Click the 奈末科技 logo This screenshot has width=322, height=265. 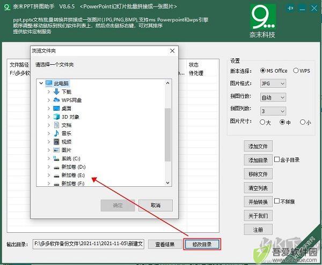click(262, 21)
